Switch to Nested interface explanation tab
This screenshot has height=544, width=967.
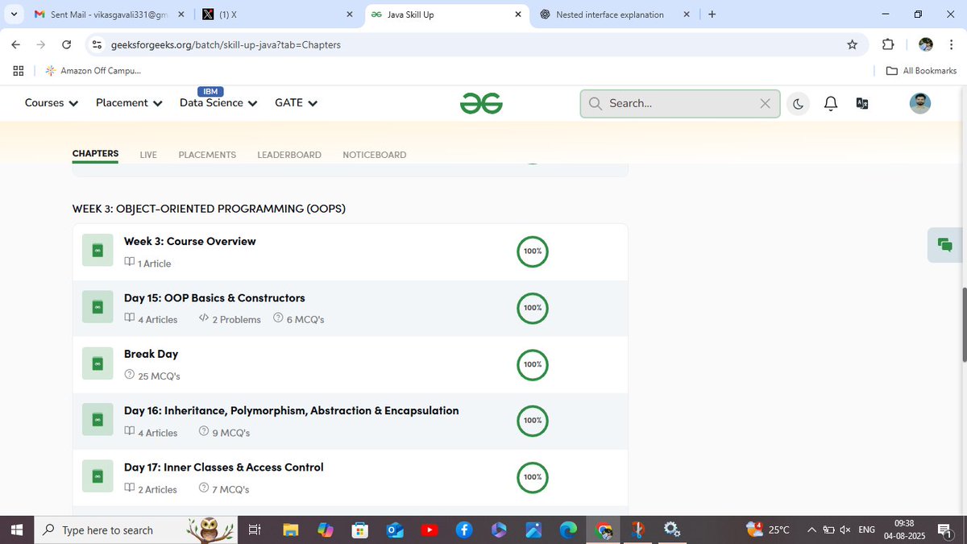coord(616,15)
